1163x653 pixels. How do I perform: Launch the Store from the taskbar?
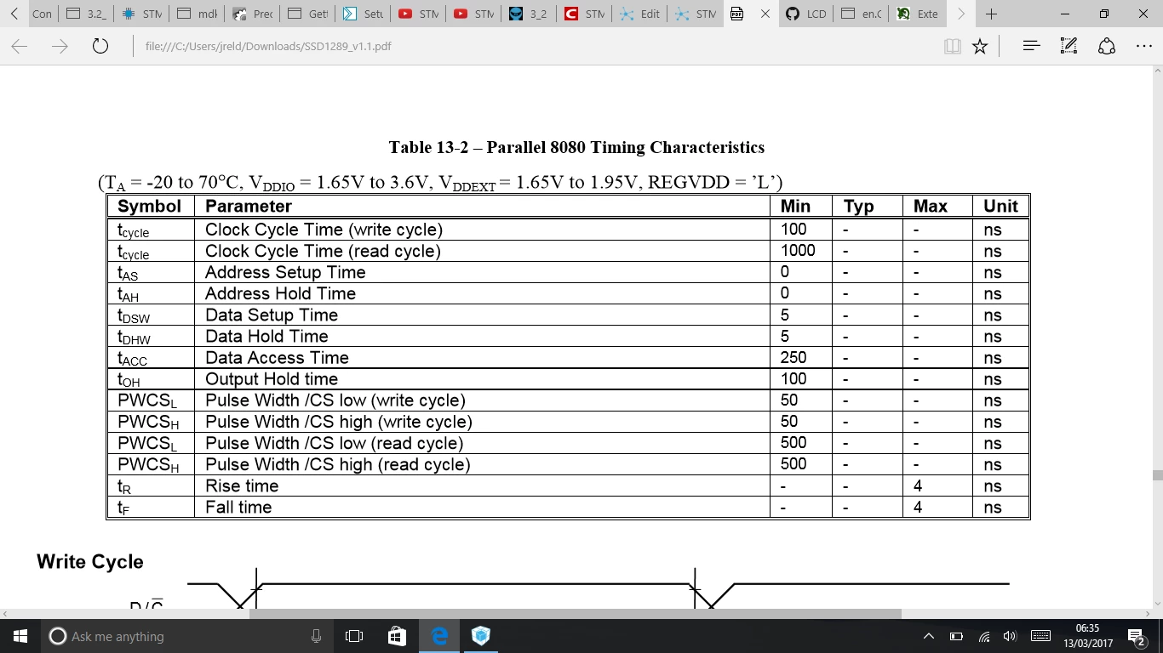click(x=397, y=636)
